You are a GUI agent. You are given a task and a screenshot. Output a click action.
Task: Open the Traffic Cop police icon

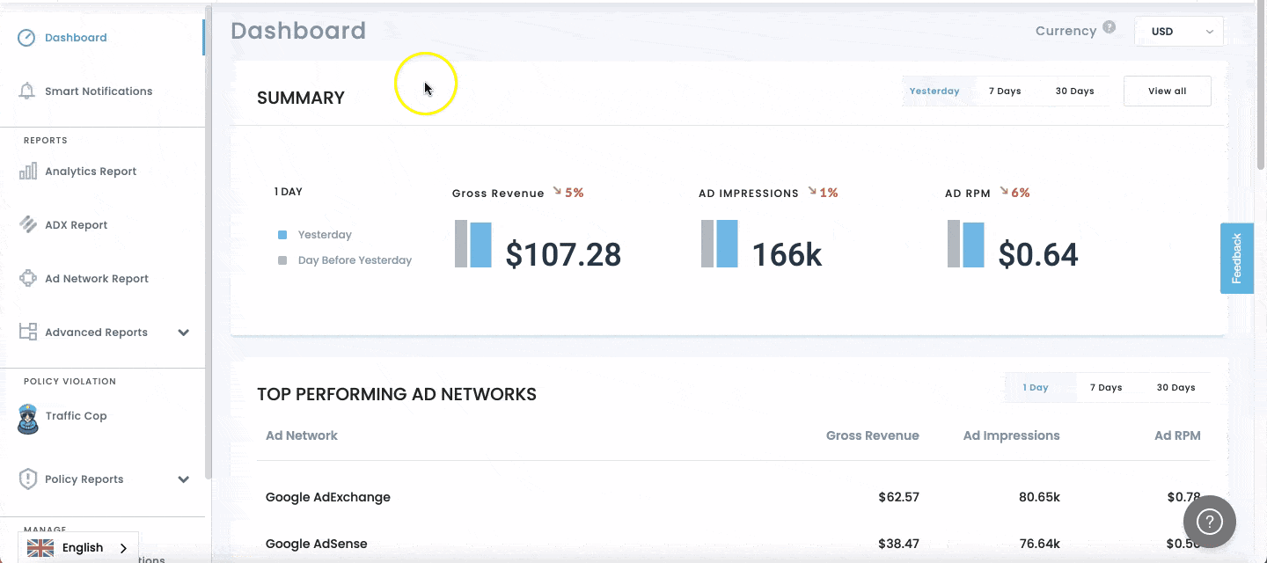[28, 419]
